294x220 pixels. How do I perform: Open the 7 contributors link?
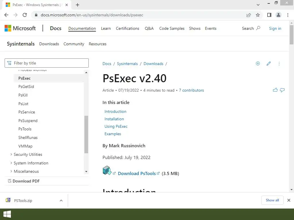[x=191, y=90]
